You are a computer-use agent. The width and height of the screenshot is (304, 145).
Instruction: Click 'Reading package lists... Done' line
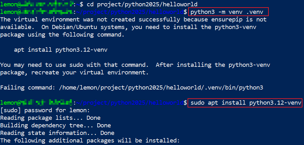click(x=50, y=118)
